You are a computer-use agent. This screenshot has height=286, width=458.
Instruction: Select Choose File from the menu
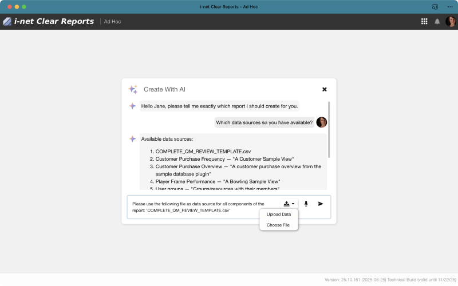coord(278,225)
